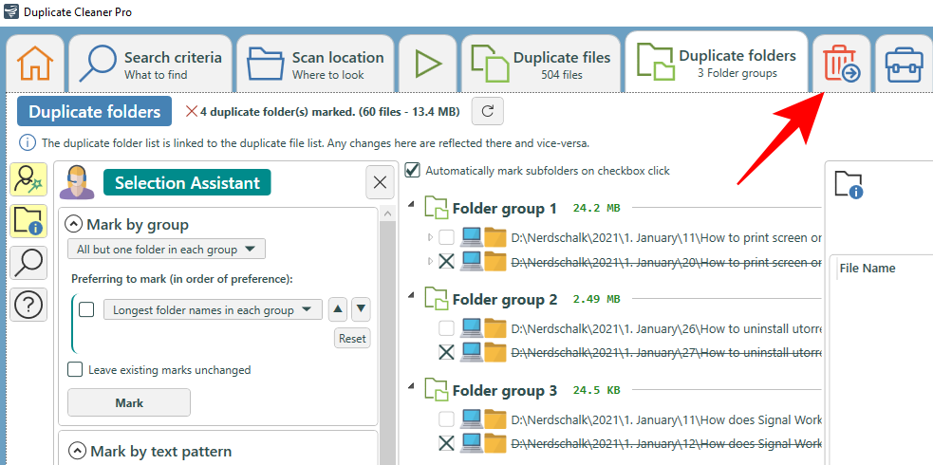The width and height of the screenshot is (933, 465).
Task: Open the Home tab icon
Action: point(35,64)
